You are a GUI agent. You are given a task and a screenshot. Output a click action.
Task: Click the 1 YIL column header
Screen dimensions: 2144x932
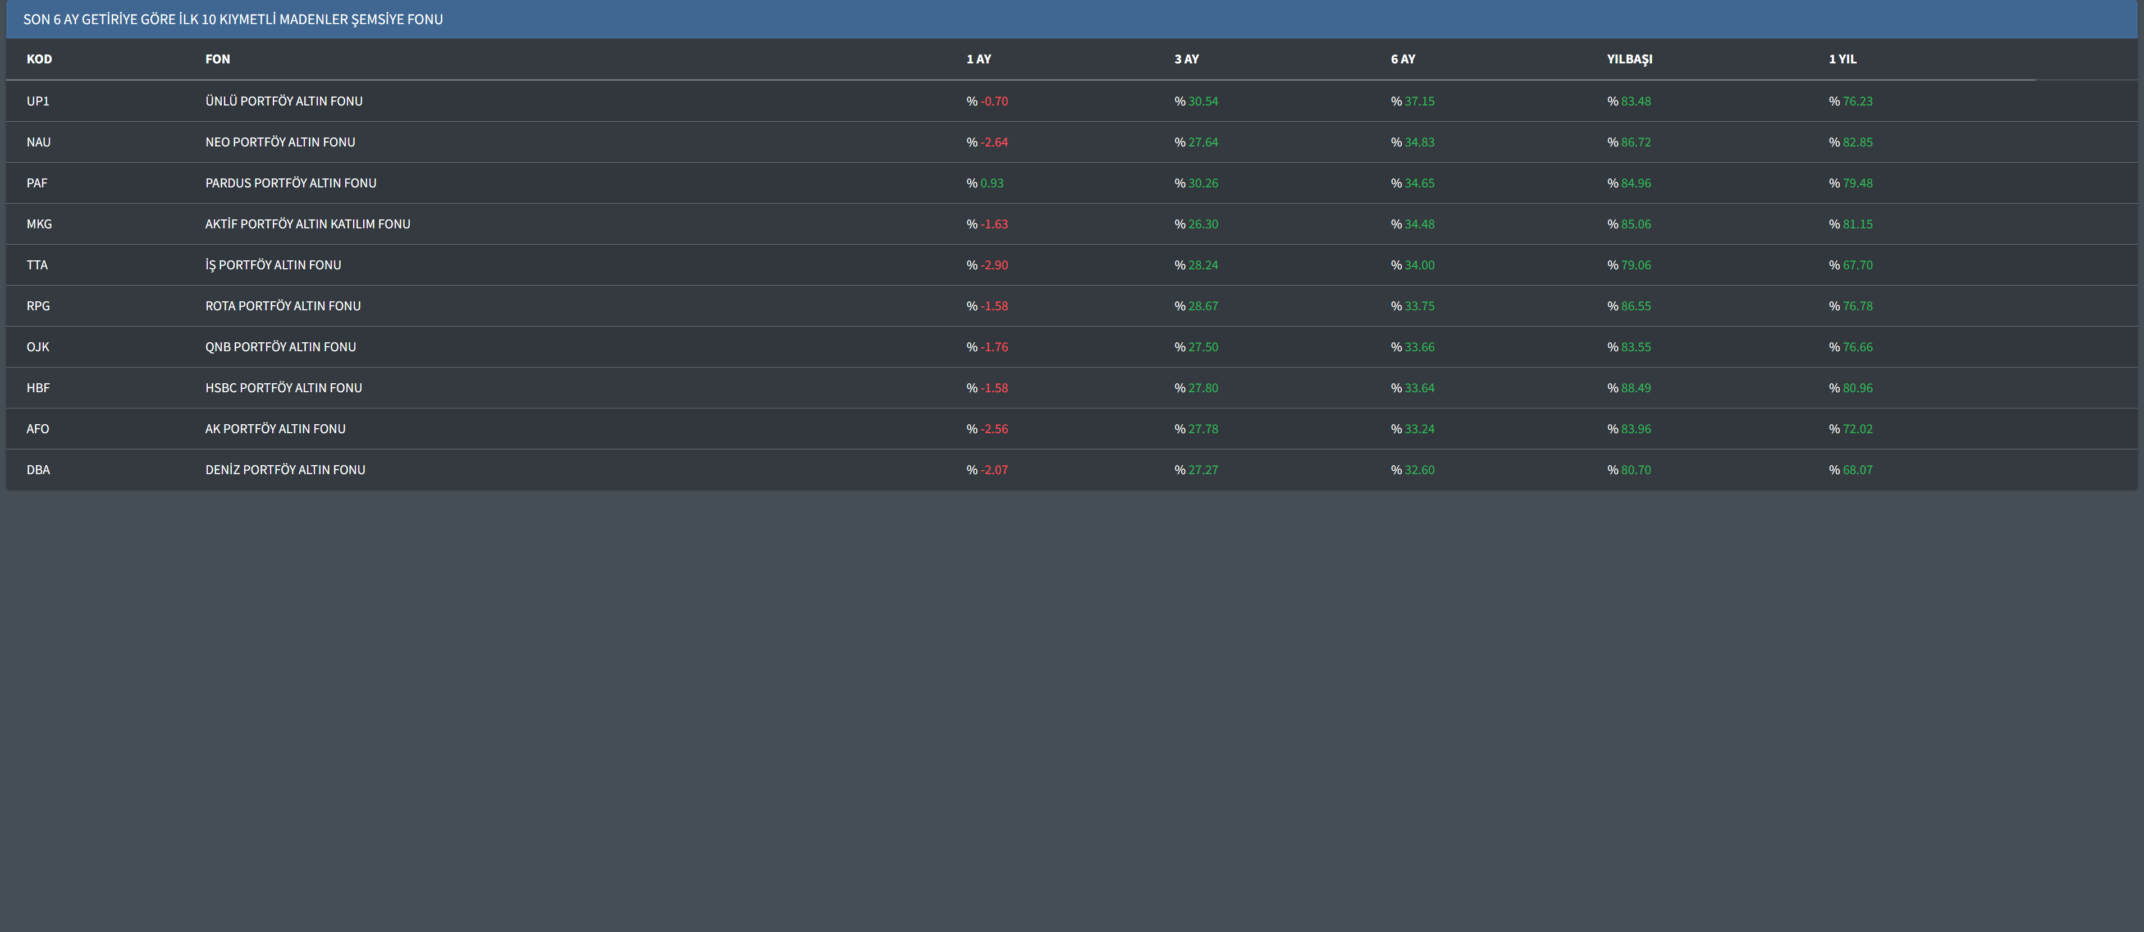pyautogui.click(x=1842, y=59)
